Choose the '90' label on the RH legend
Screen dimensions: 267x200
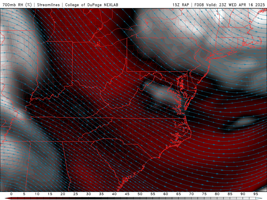click(x=243, y=194)
